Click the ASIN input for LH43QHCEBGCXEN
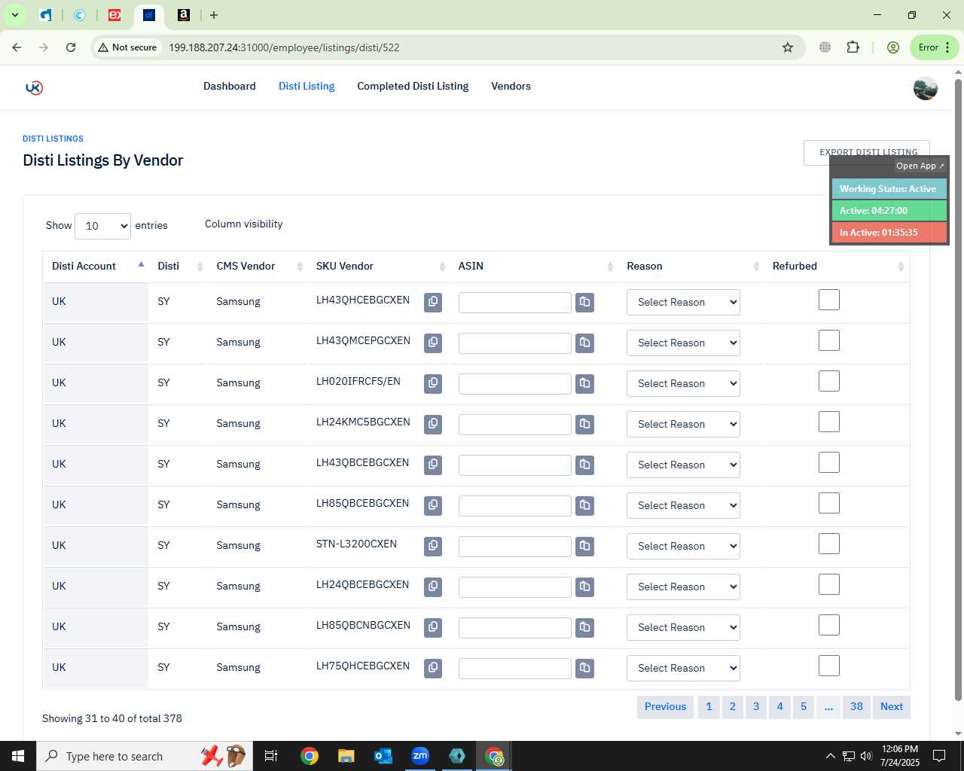The width and height of the screenshot is (964, 771). point(515,303)
